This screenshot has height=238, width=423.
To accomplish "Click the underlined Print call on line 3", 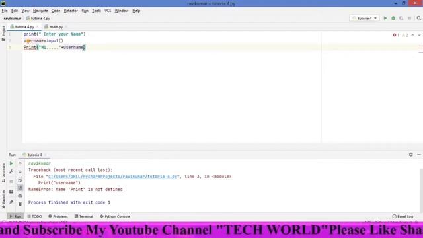I will click(x=30, y=47).
